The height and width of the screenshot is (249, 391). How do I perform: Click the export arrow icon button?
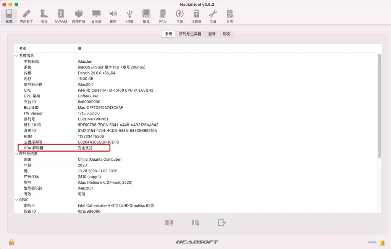pos(222,223)
